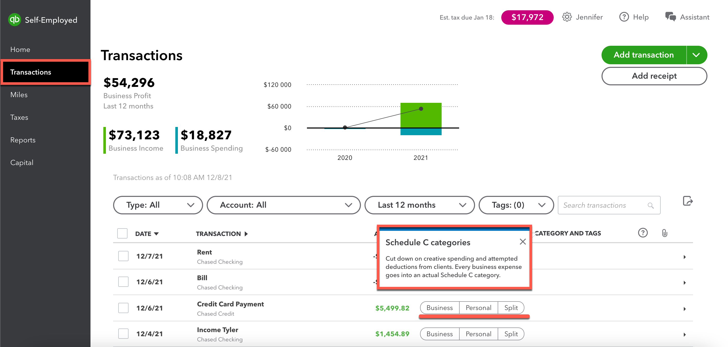This screenshot has width=728, height=347.
Task: Click the paperclip attachments icon above the table
Action: coord(664,233)
